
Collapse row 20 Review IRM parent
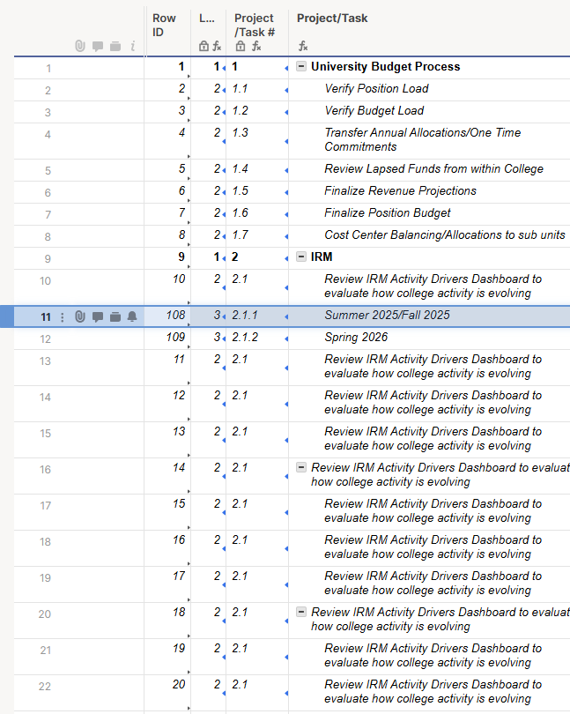click(301, 612)
